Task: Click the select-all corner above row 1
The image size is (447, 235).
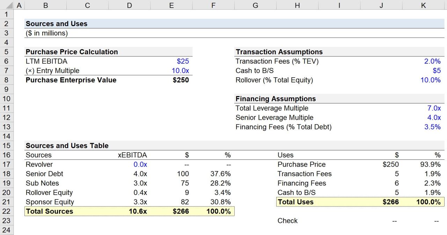Action: click(x=9, y=5)
